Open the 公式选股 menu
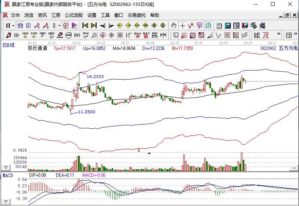 [x=74, y=15]
